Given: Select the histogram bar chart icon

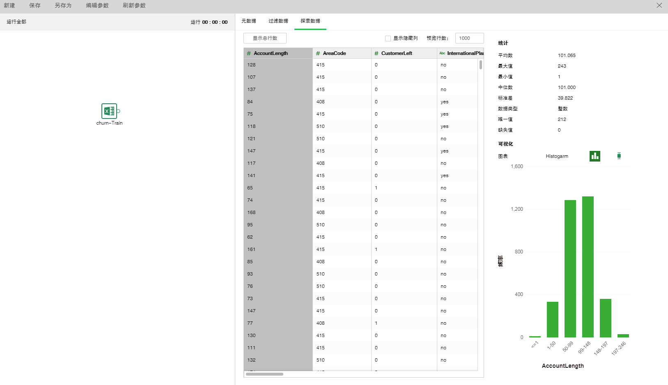Looking at the screenshot, I should pyautogui.click(x=595, y=156).
